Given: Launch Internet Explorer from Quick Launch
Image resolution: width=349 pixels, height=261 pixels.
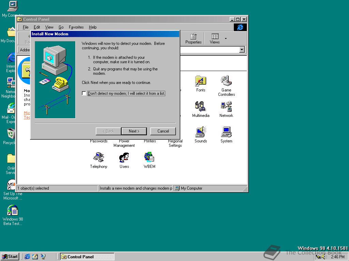Looking at the screenshot, I should coord(27,257).
